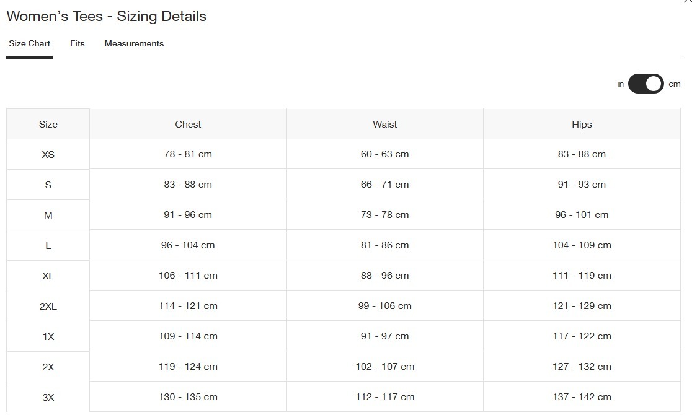
Task: Click the Hips column header
Action: click(x=582, y=124)
